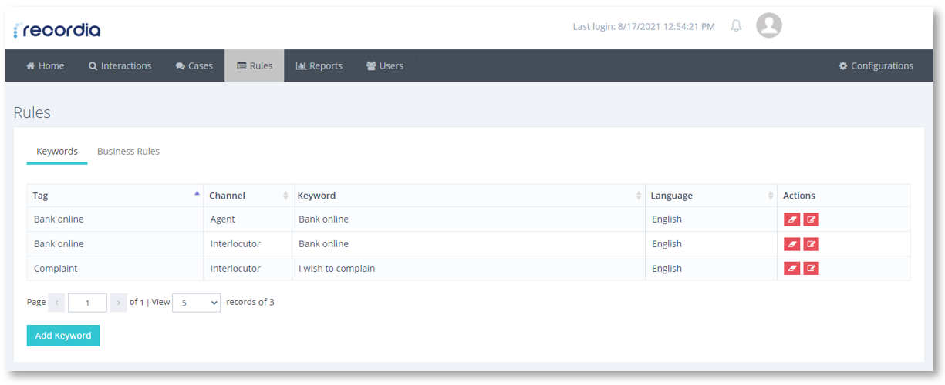Image resolution: width=945 pixels, height=385 pixels.
Task: Select the Complaint tag cell
Action: [115, 269]
